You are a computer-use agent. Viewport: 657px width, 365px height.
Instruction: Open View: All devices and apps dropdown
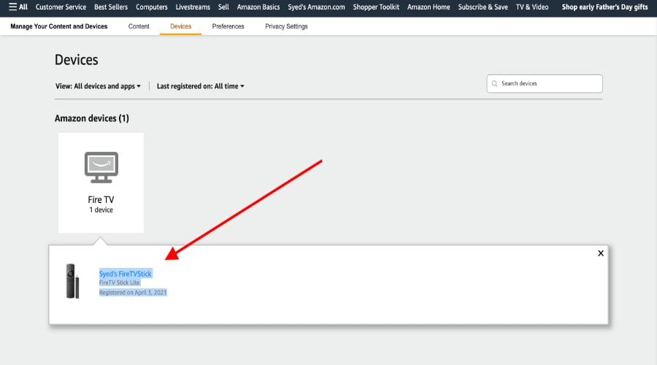(x=98, y=86)
